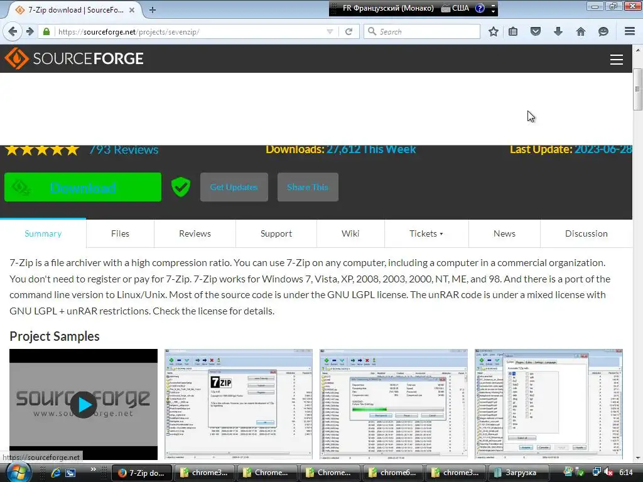Open Options dialog screenshot thumbnail
The image size is (643, 482).
(549, 404)
